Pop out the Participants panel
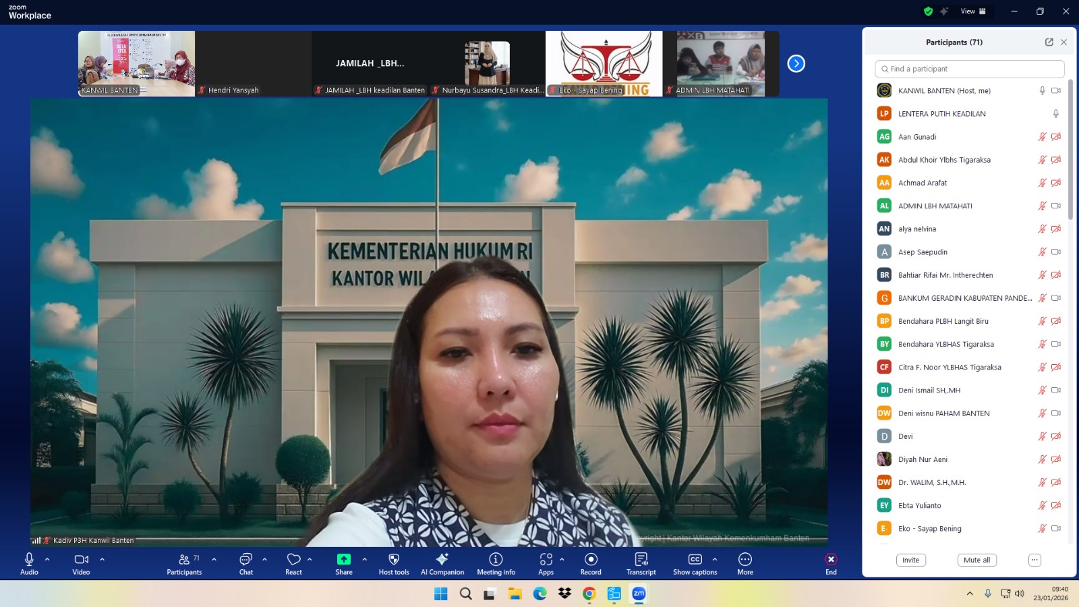The image size is (1079, 607). (1049, 42)
